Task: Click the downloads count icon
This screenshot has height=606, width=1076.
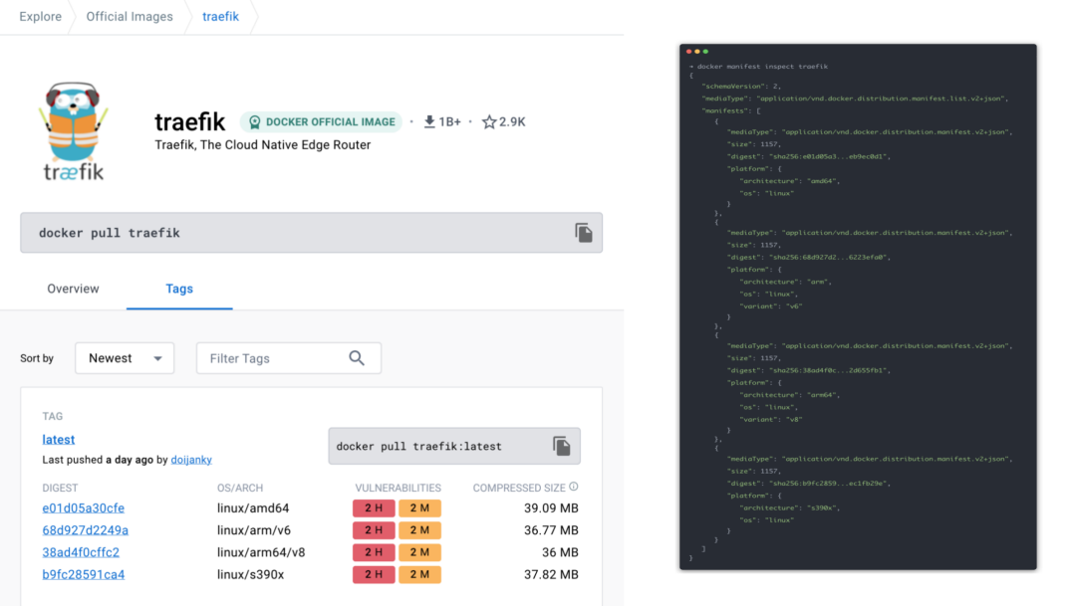Action: point(430,121)
